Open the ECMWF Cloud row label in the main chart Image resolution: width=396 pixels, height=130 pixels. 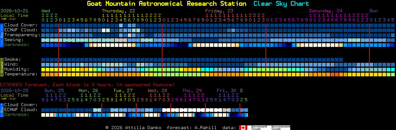point(21,30)
